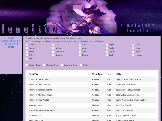This screenshot has height=121, width=162.
Task: Click the Event Type column header
Action: click(x=97, y=74)
